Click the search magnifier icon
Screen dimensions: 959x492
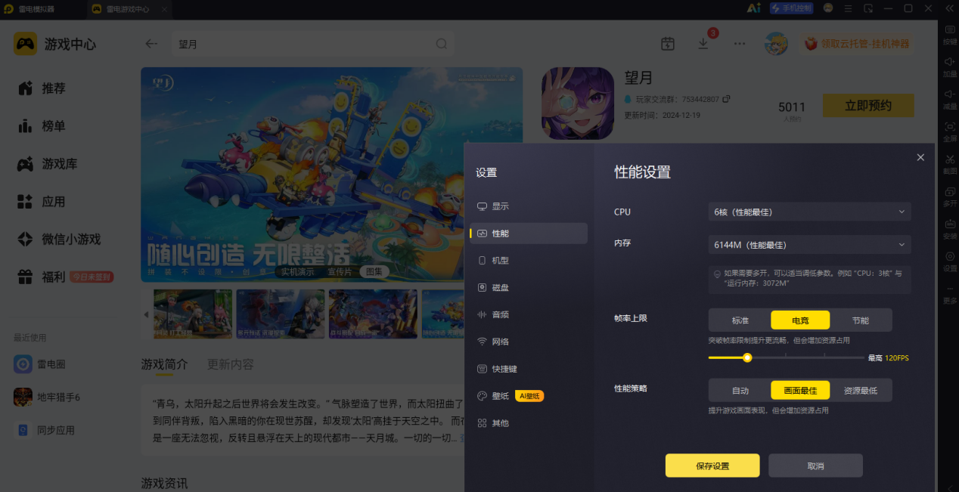tap(442, 44)
